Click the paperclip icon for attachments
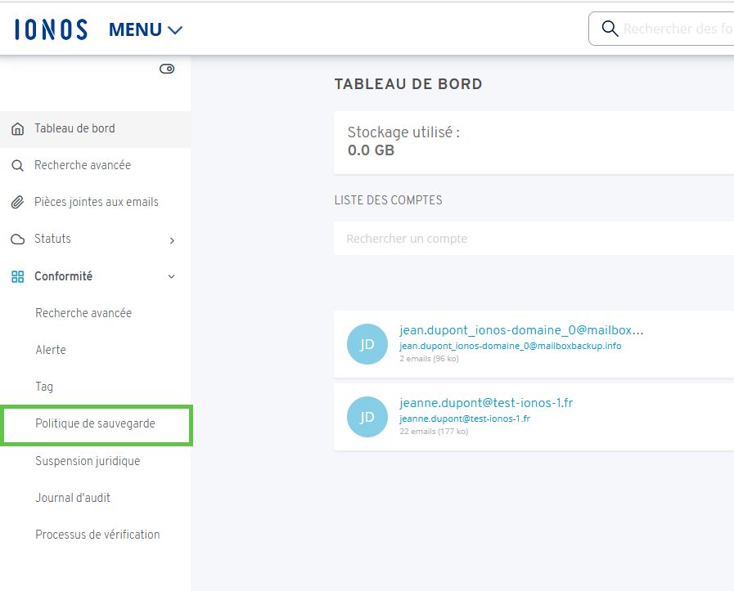Screen dimensions: 734x591 point(18,202)
